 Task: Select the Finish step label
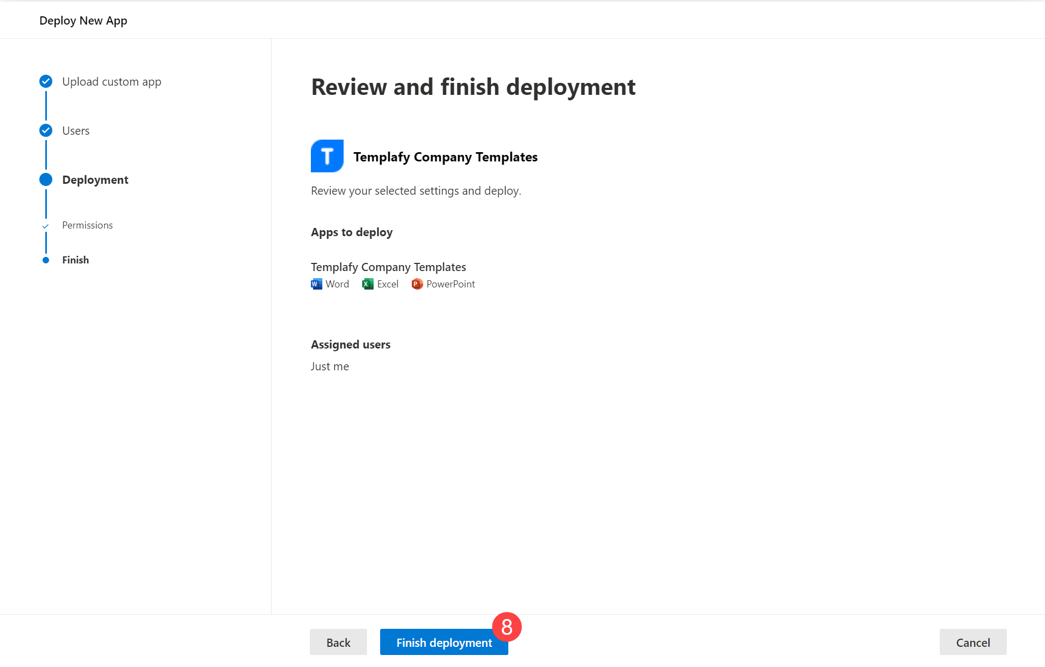pyautogui.click(x=75, y=260)
